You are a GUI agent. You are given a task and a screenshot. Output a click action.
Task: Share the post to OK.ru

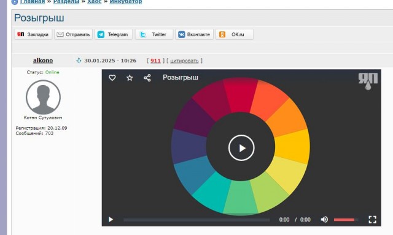235,34
